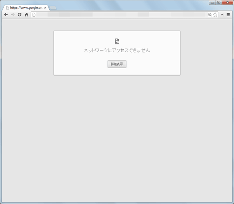
Task: Click the ネットワークにアクセスできません message
Action: (x=117, y=50)
